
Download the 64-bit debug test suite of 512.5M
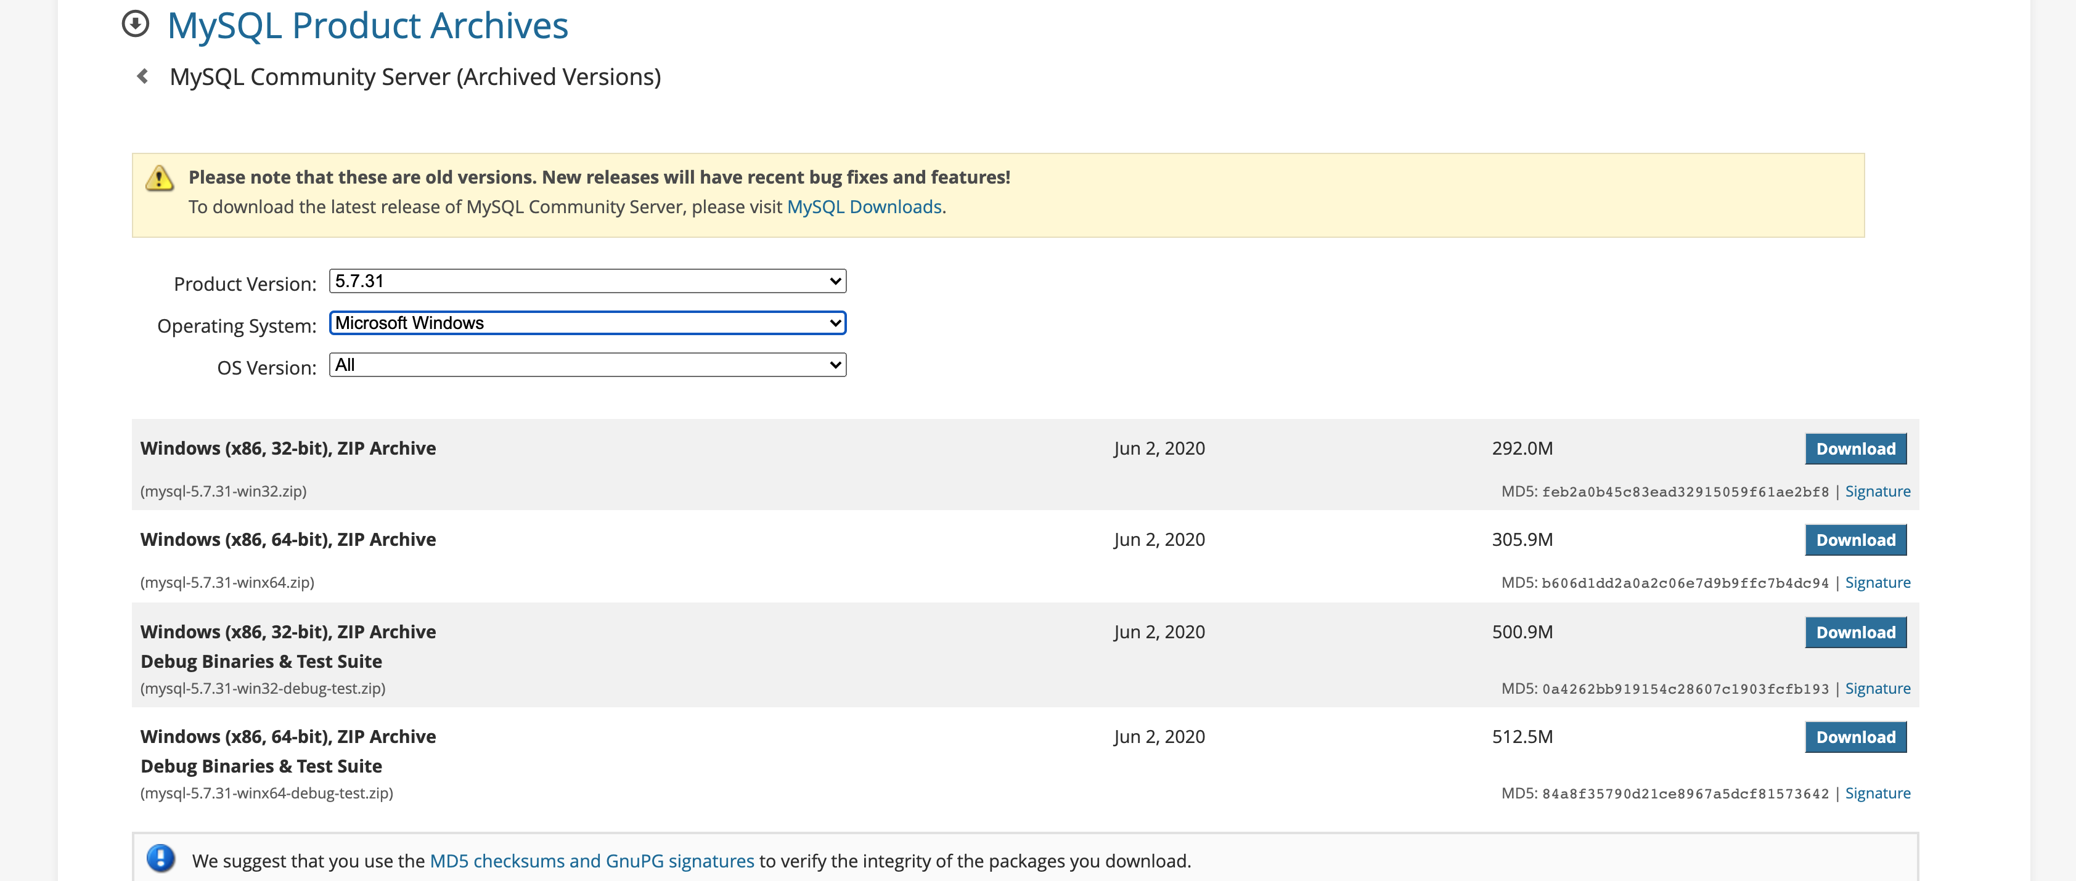[1855, 737]
